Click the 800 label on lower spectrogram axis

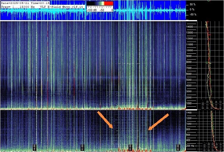(x=188, y=129)
